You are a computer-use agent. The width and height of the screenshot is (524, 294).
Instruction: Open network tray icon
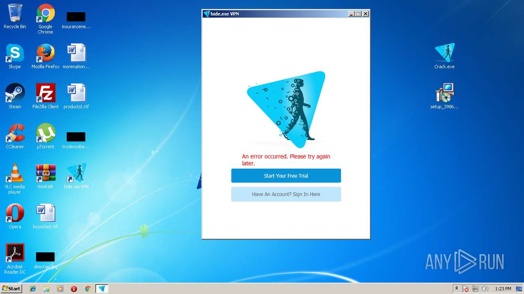pyautogui.click(x=475, y=289)
